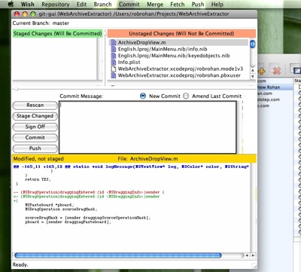Click the pane divider sash handle
This screenshot has width=301, height=272.
pyautogui.click(x=17, y=89)
